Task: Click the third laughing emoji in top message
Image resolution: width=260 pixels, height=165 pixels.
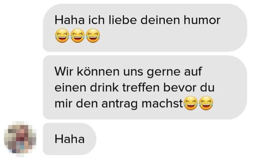Action: coord(93,36)
